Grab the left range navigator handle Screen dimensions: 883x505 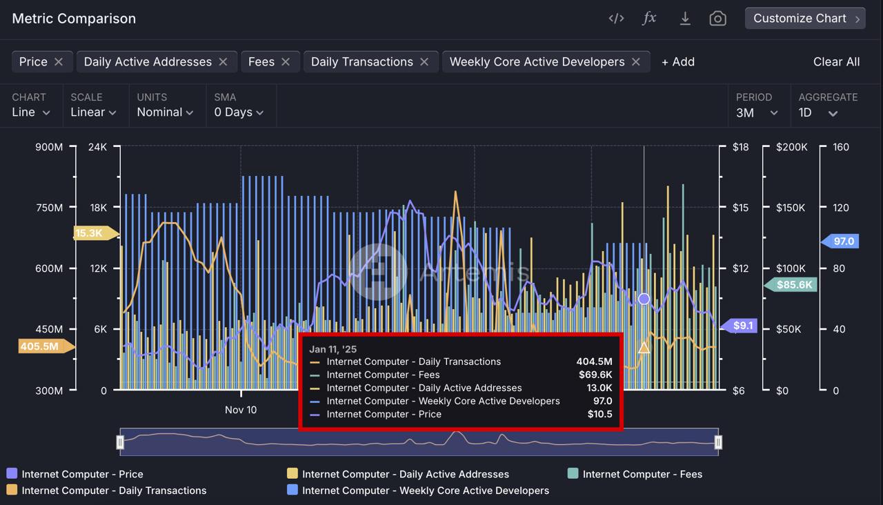point(120,442)
